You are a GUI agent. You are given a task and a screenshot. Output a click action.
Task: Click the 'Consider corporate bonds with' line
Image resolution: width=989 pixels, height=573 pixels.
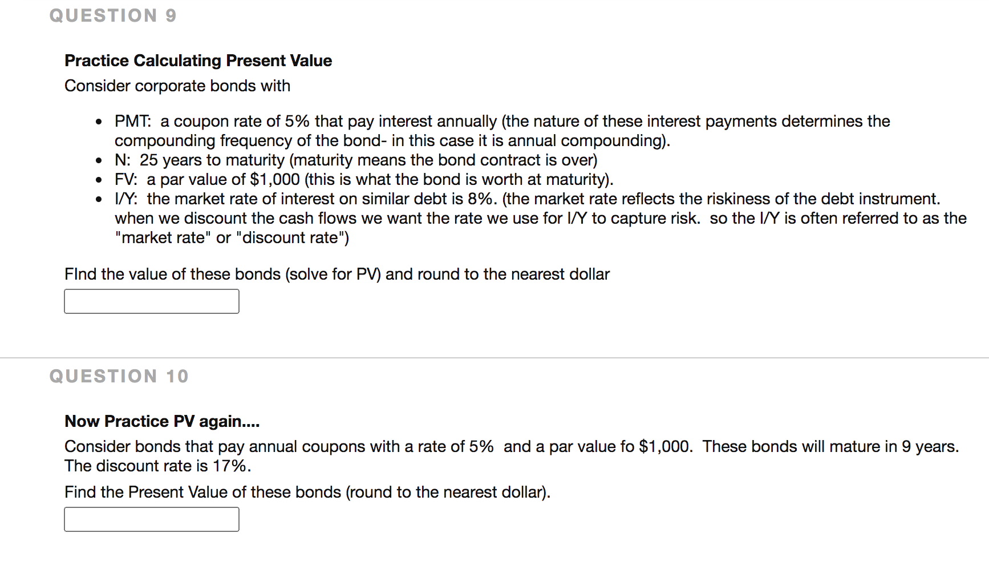177,86
